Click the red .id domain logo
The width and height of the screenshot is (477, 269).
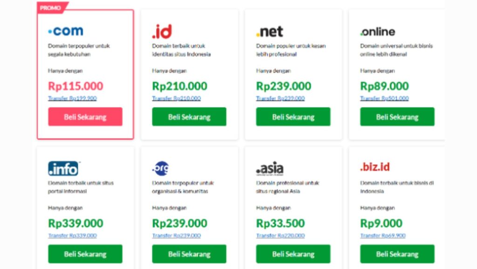pyautogui.click(x=162, y=31)
